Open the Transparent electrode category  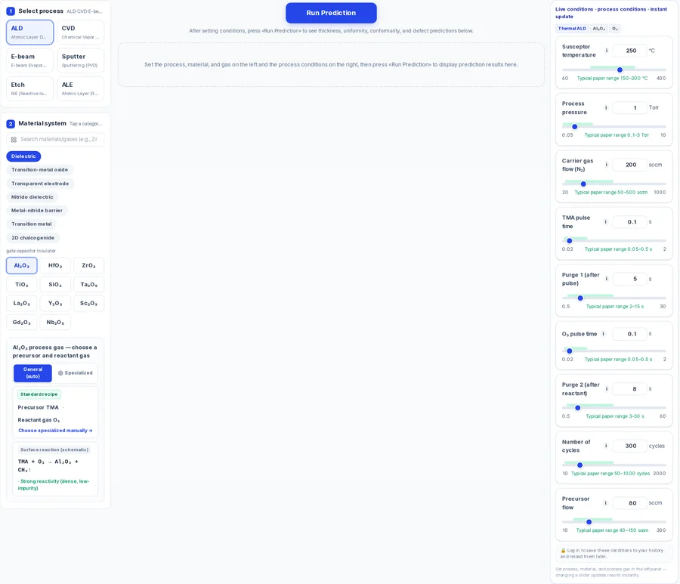click(40, 184)
